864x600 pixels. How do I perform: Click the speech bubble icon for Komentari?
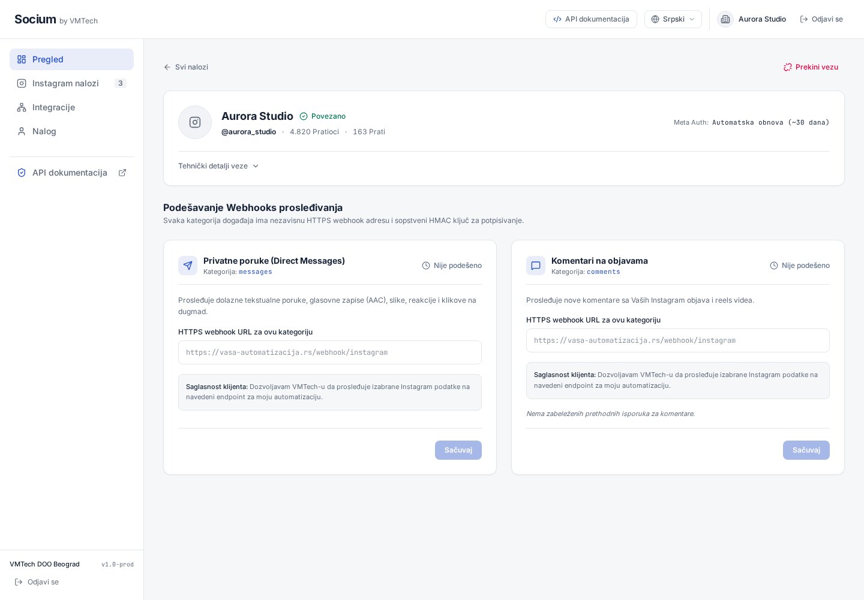536,266
